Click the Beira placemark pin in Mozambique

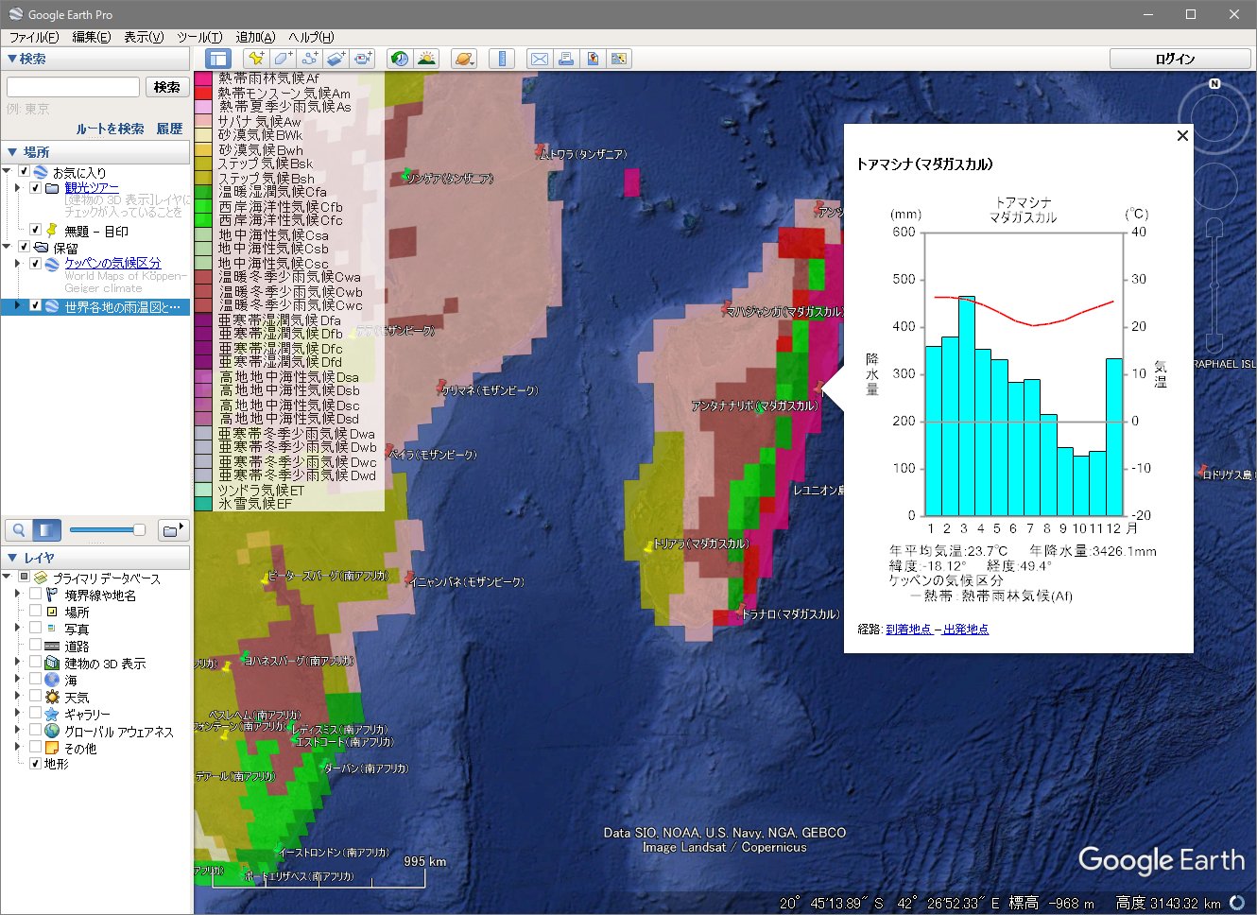388,451
